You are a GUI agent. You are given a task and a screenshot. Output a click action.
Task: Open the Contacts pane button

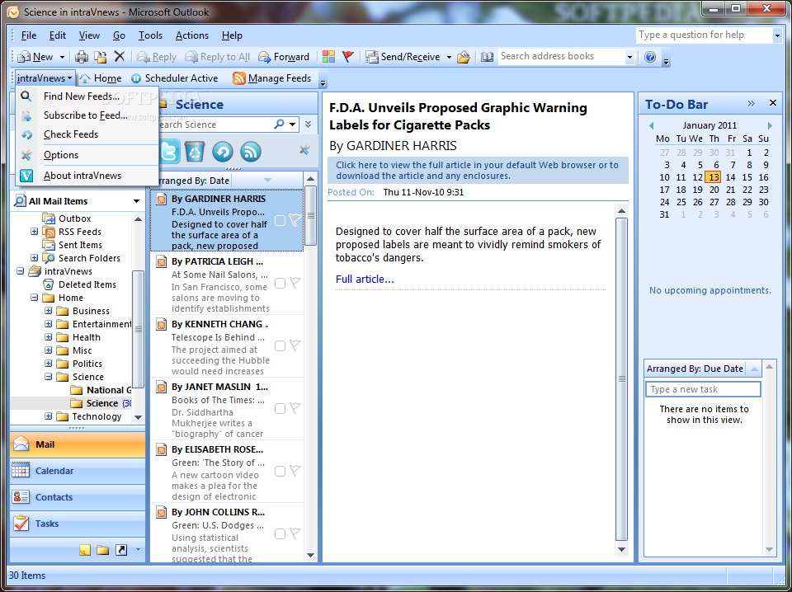click(78, 497)
